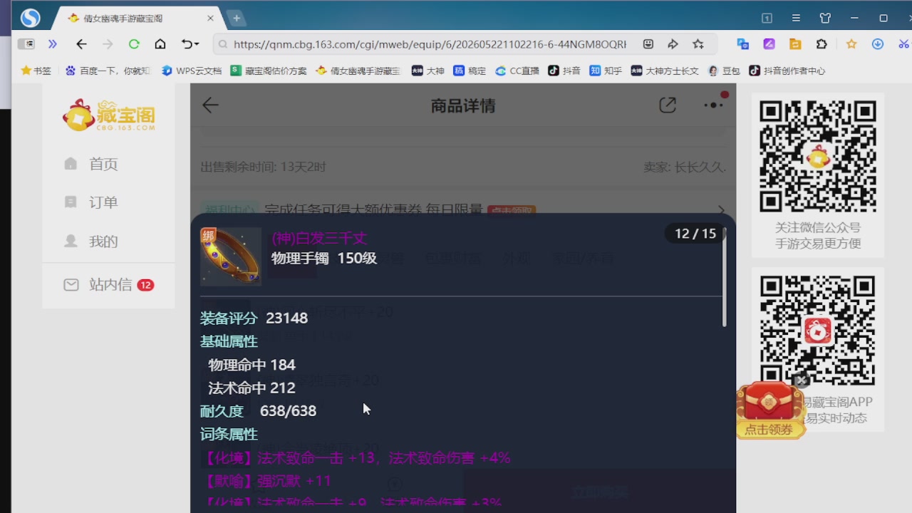912x513 pixels.
Task: Reload page with green refresh icon
Action: pos(134,44)
